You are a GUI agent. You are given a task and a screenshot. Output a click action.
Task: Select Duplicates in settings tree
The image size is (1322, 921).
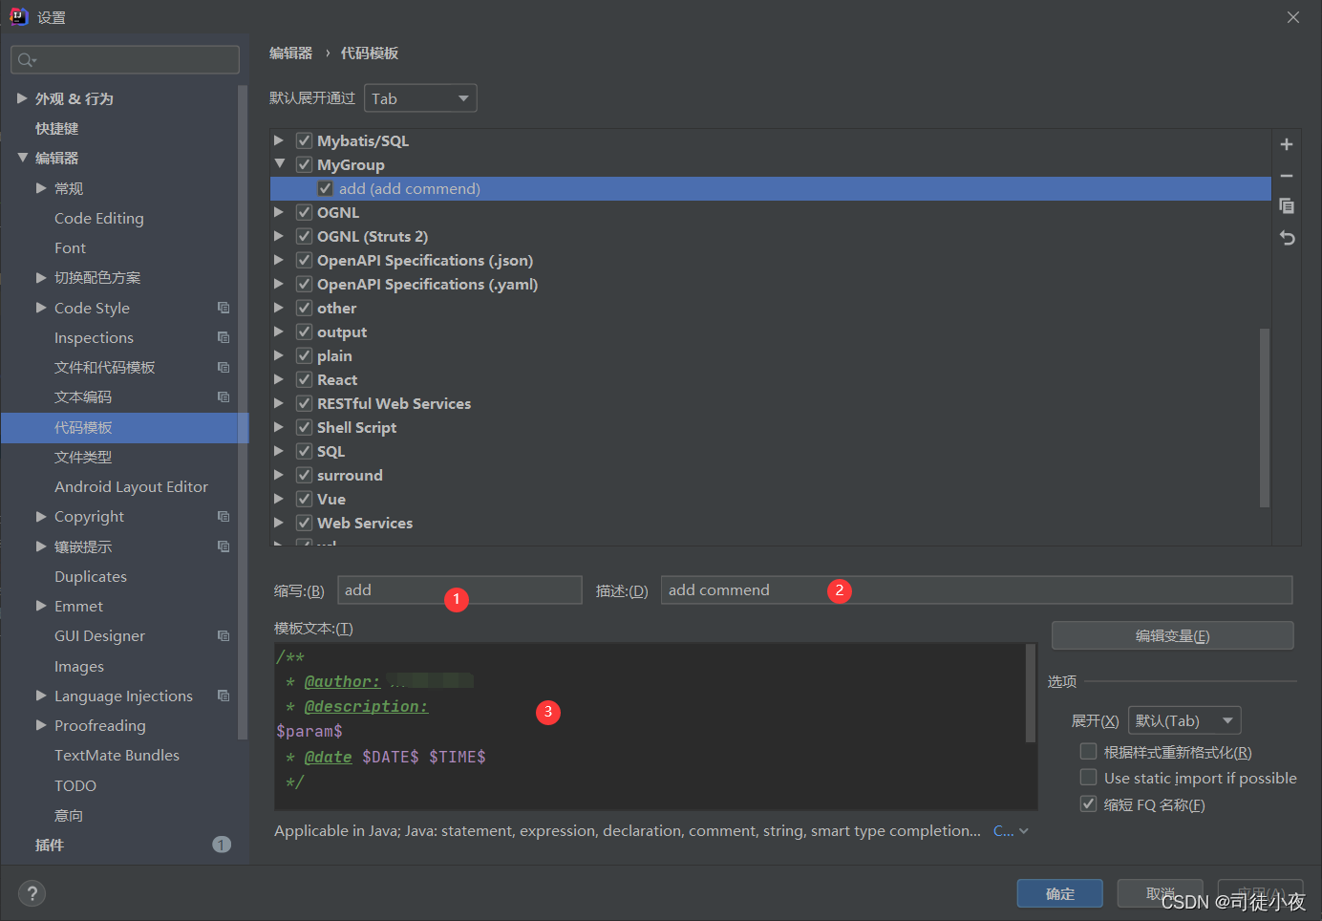click(91, 576)
